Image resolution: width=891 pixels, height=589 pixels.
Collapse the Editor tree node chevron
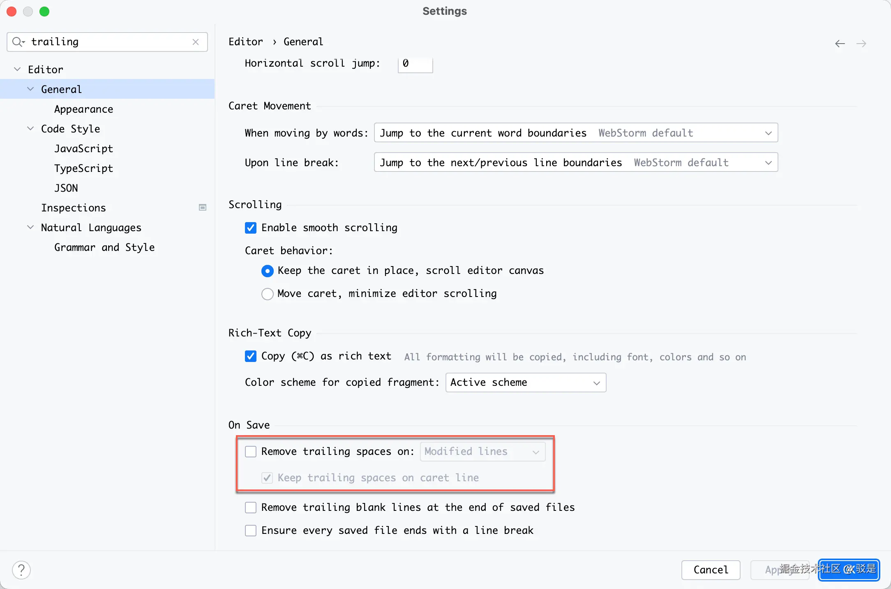[x=17, y=70]
